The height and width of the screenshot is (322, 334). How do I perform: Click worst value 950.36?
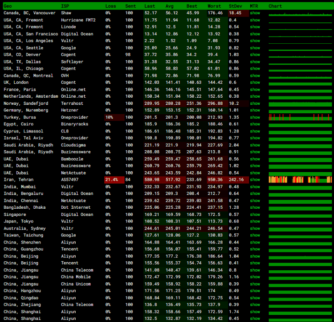pos(217,180)
